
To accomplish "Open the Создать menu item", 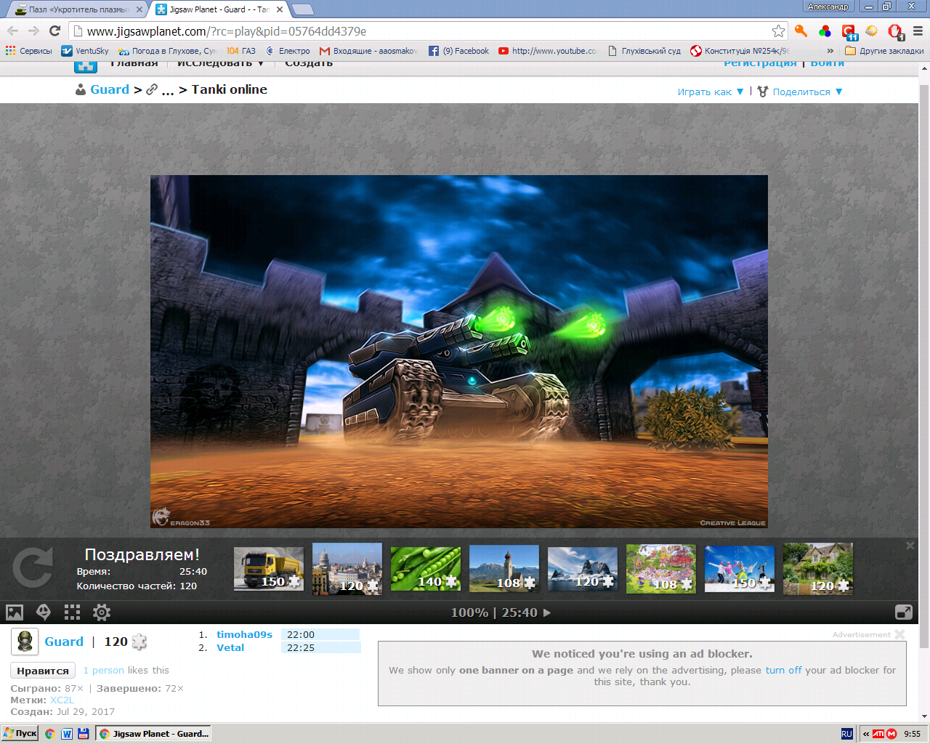I will [309, 63].
